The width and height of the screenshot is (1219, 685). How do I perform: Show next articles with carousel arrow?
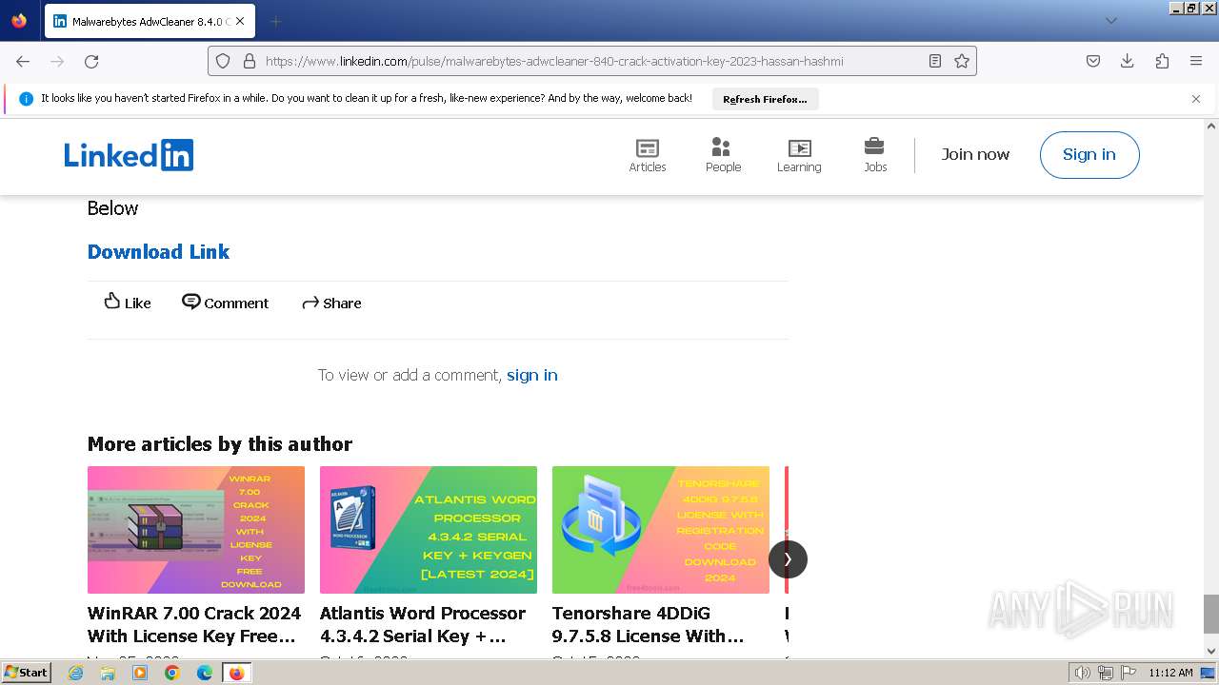point(788,559)
